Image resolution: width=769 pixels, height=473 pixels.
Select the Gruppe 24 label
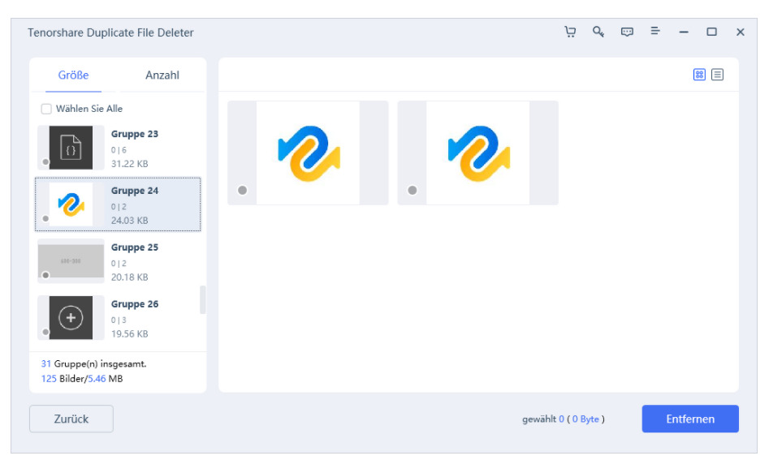(134, 191)
